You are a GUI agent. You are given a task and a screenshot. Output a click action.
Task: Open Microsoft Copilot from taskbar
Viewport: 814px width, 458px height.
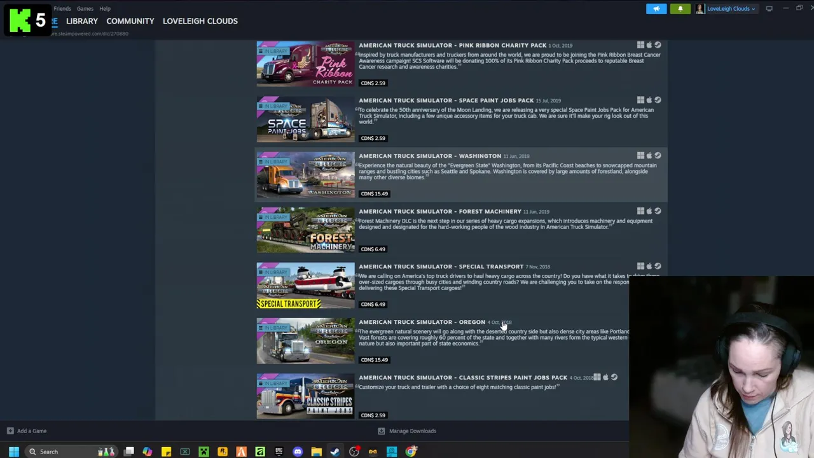[148, 452]
